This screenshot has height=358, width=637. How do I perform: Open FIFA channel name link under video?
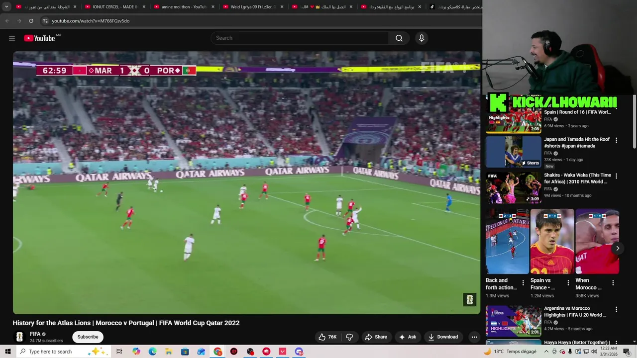(x=35, y=334)
